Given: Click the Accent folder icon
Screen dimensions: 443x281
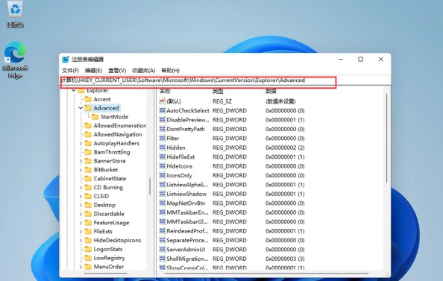Looking at the screenshot, I should pyautogui.click(x=88, y=99).
